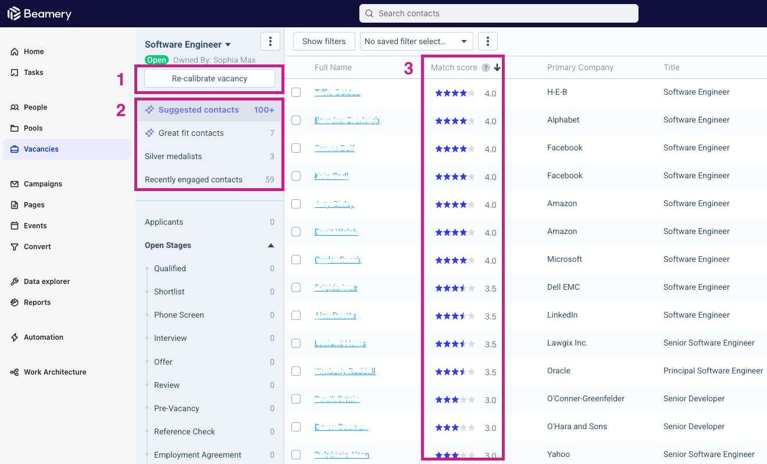767x464 pixels.
Task: Go to Silver medalists list
Action: (173, 156)
